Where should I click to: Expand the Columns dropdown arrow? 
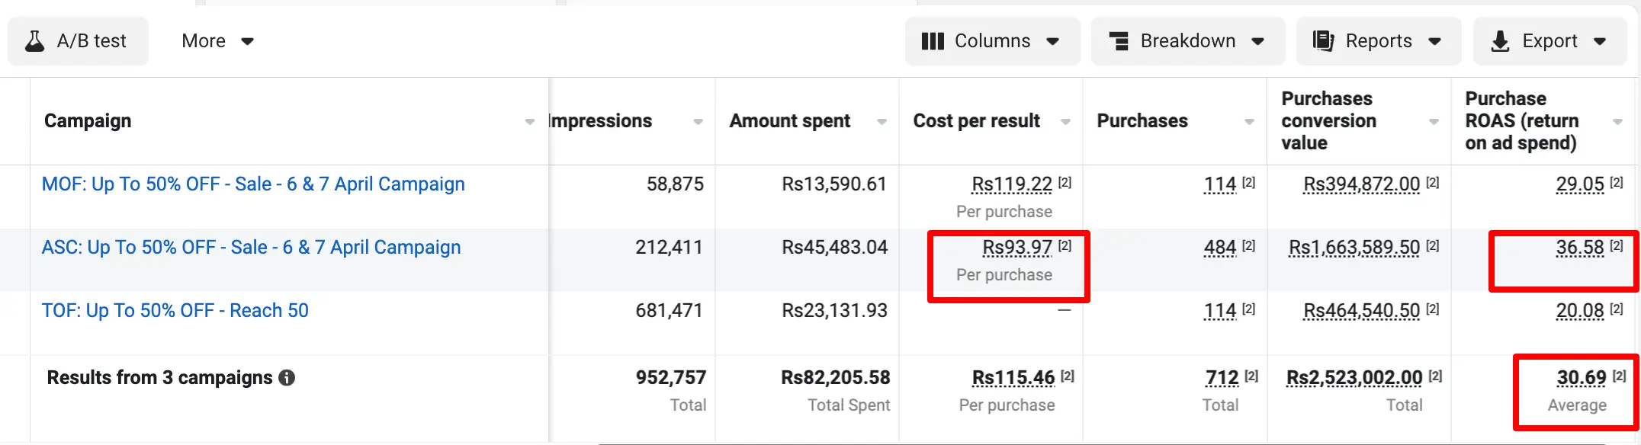click(x=1053, y=41)
